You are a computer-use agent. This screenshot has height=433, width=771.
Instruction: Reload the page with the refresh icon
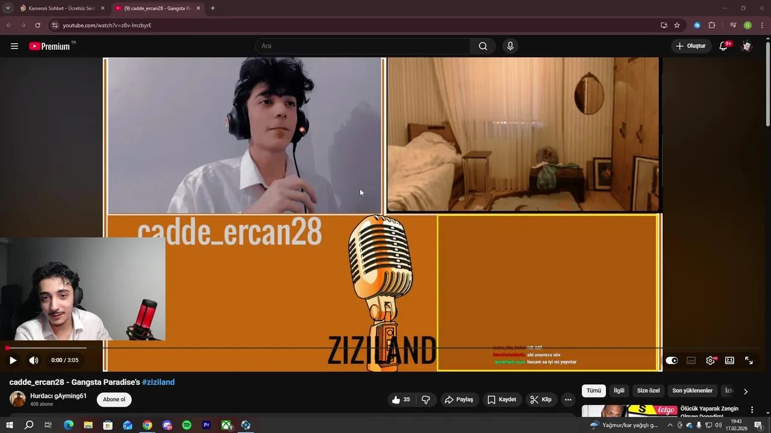point(37,25)
